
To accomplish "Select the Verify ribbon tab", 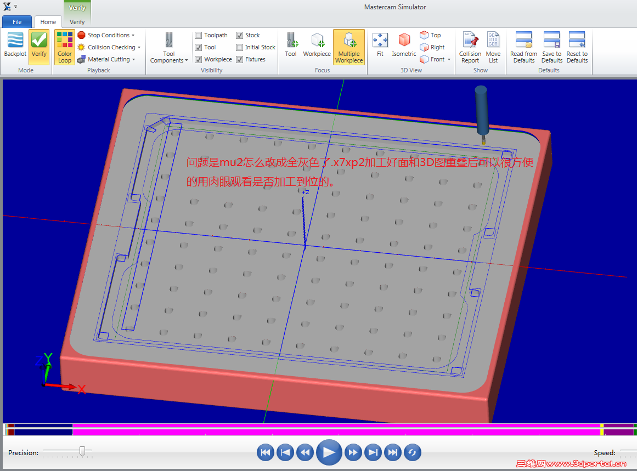I will tap(77, 22).
